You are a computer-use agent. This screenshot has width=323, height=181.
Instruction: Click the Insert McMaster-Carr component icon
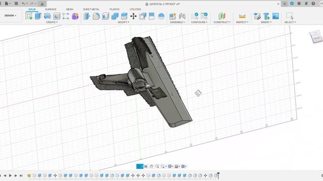(x=266, y=16)
